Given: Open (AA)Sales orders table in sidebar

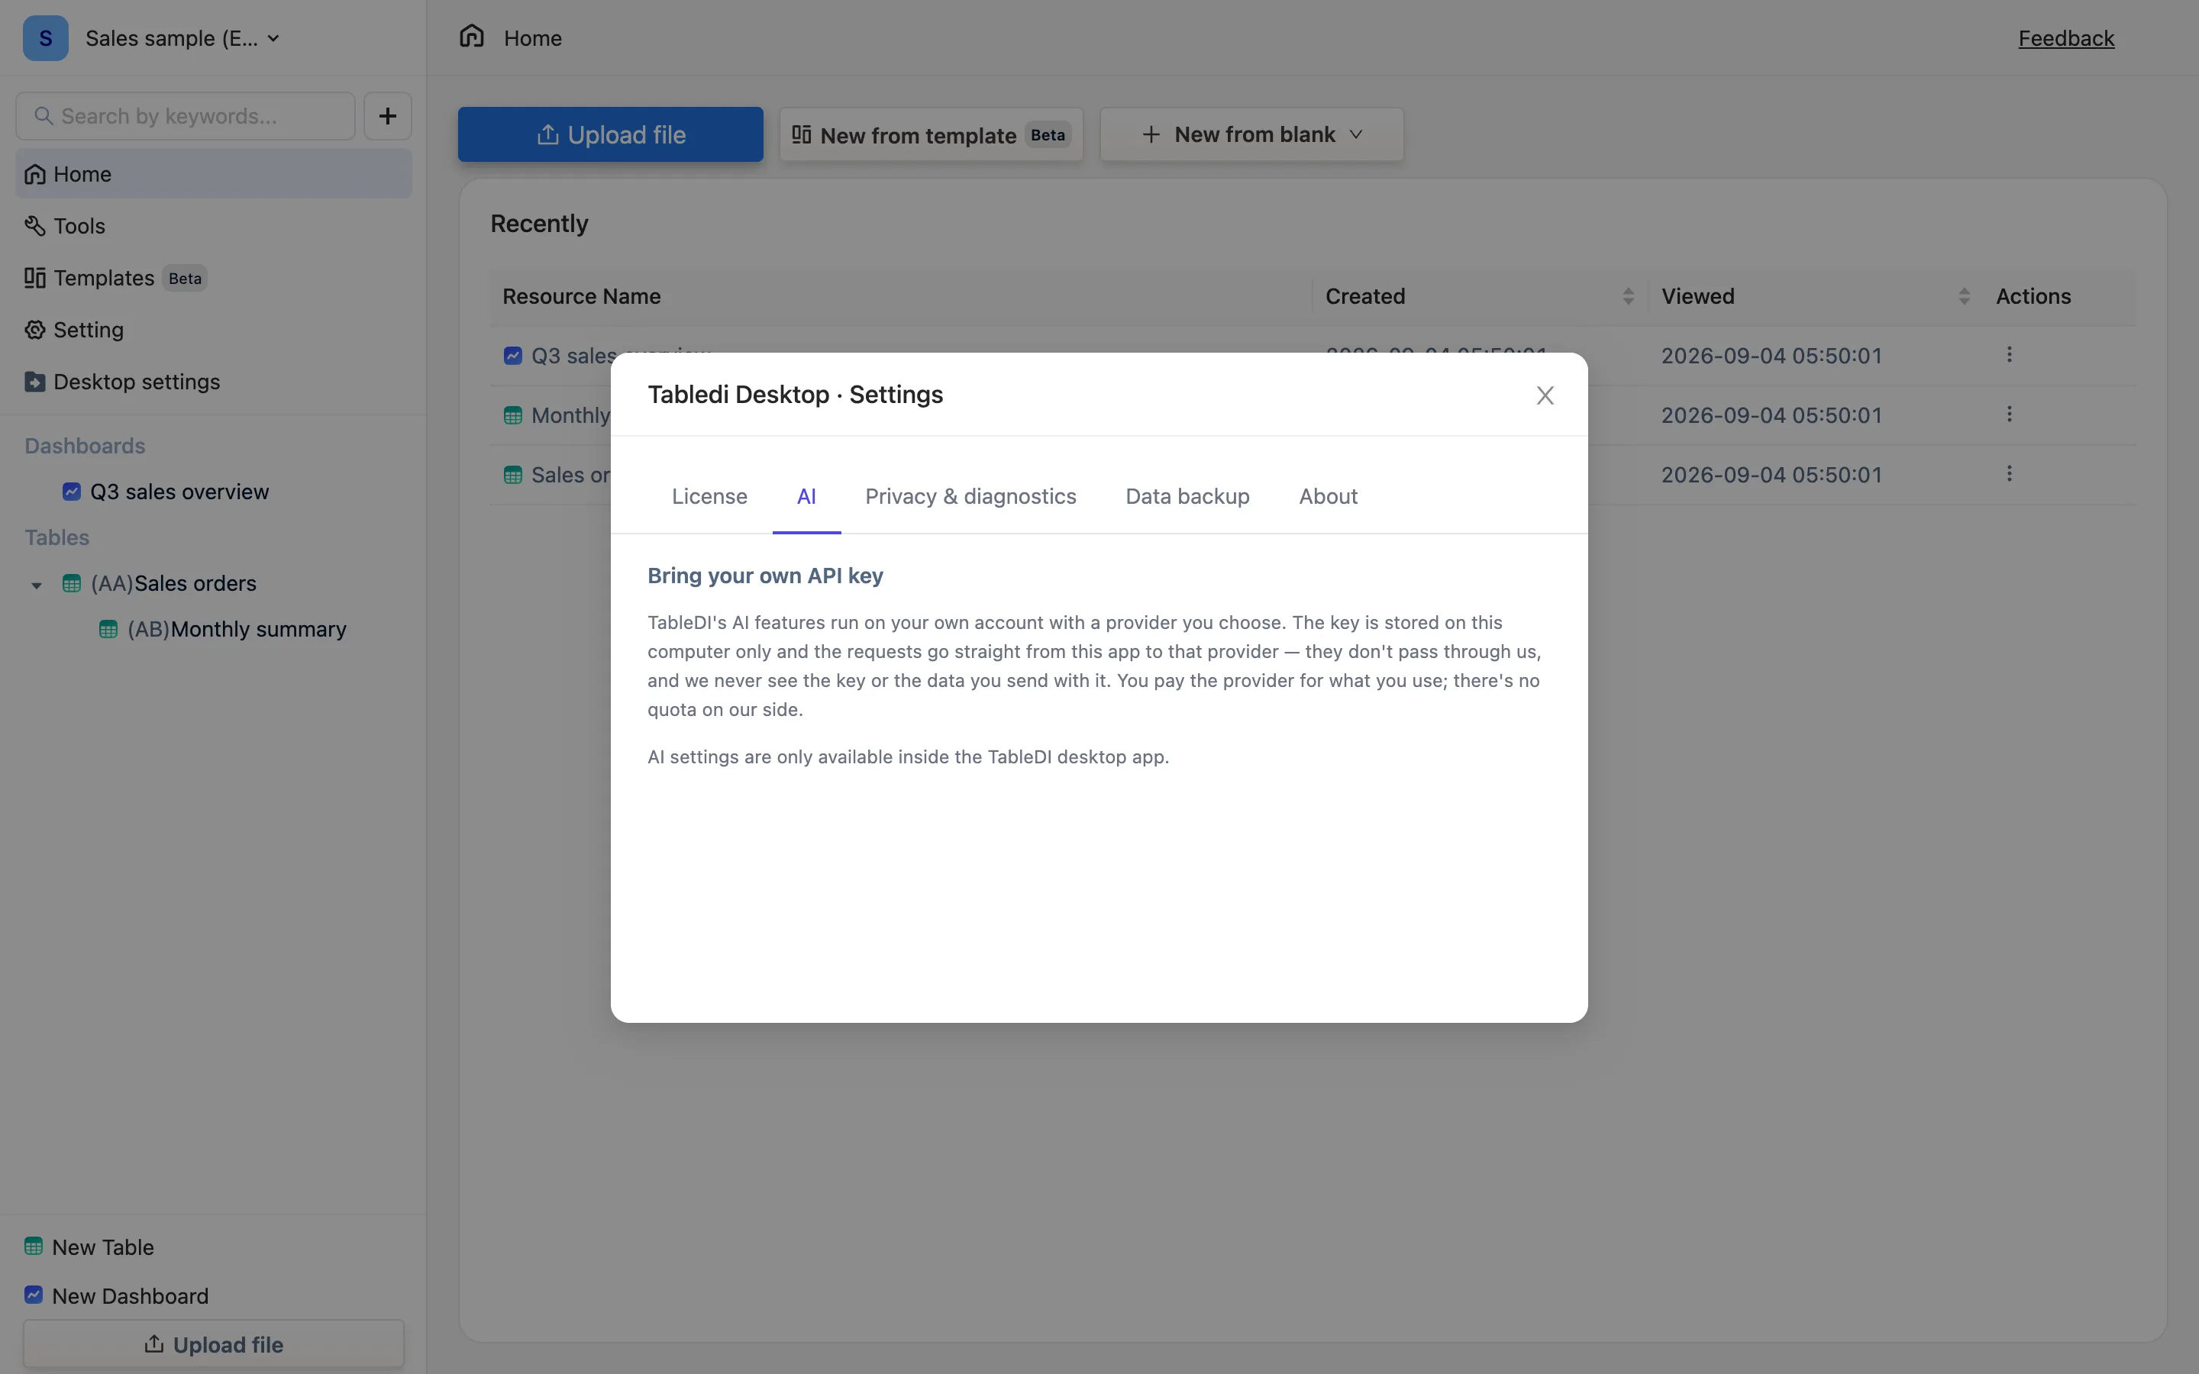Looking at the screenshot, I should pos(173,583).
